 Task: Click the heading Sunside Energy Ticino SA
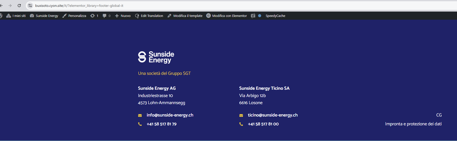pyautogui.click(x=264, y=88)
